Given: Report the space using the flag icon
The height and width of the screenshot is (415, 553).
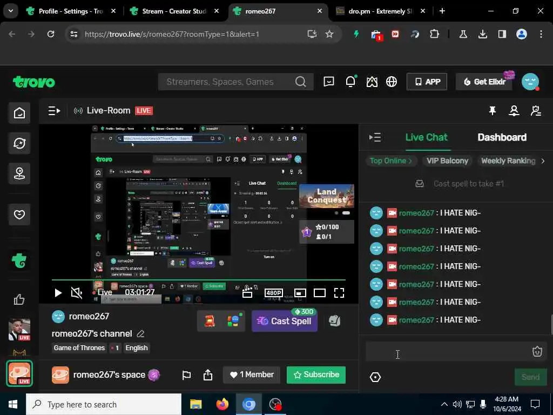Looking at the screenshot, I should point(186,375).
